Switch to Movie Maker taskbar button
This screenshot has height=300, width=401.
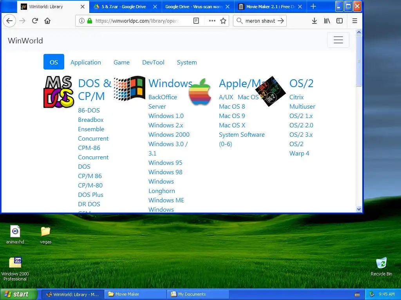point(135,294)
